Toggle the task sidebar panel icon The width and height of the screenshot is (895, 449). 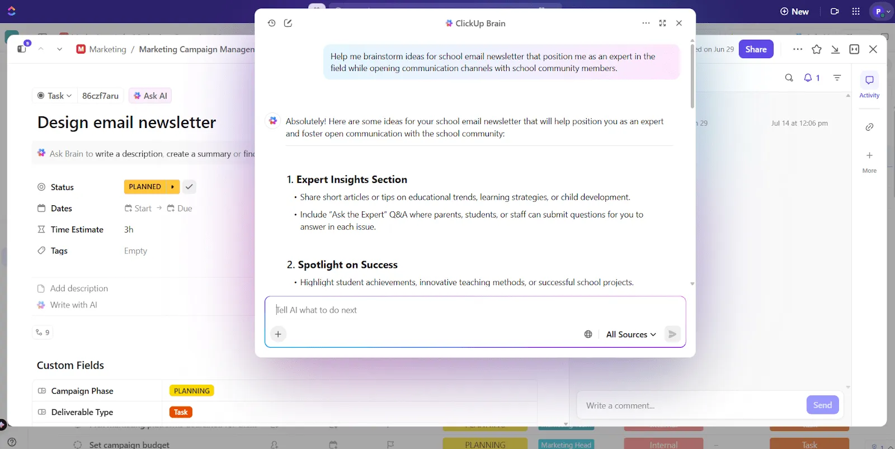(x=22, y=49)
